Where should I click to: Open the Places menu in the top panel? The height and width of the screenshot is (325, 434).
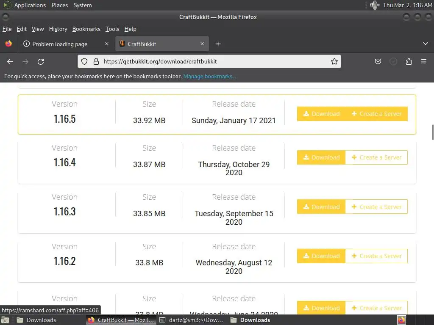click(60, 5)
